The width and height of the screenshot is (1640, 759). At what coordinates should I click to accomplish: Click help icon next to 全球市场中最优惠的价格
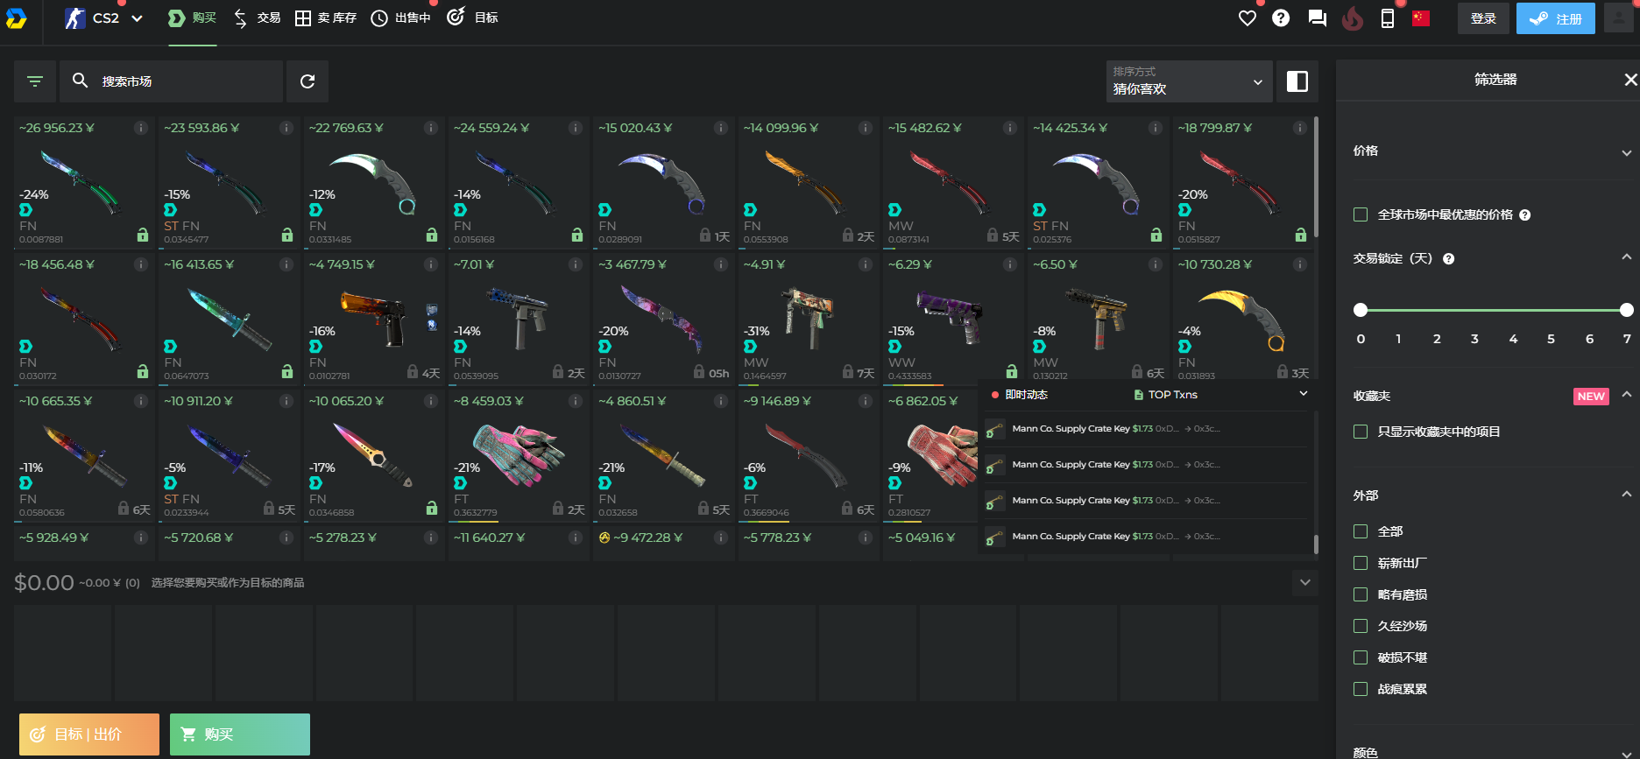click(1525, 215)
